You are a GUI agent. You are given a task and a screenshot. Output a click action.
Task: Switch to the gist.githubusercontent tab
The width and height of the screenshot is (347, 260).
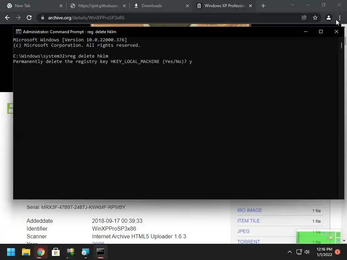(98, 6)
